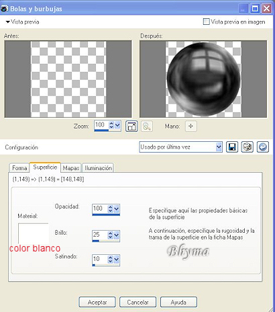The width and height of the screenshot is (275, 312).
Task: Click the fit image to window icon
Action: point(131,126)
